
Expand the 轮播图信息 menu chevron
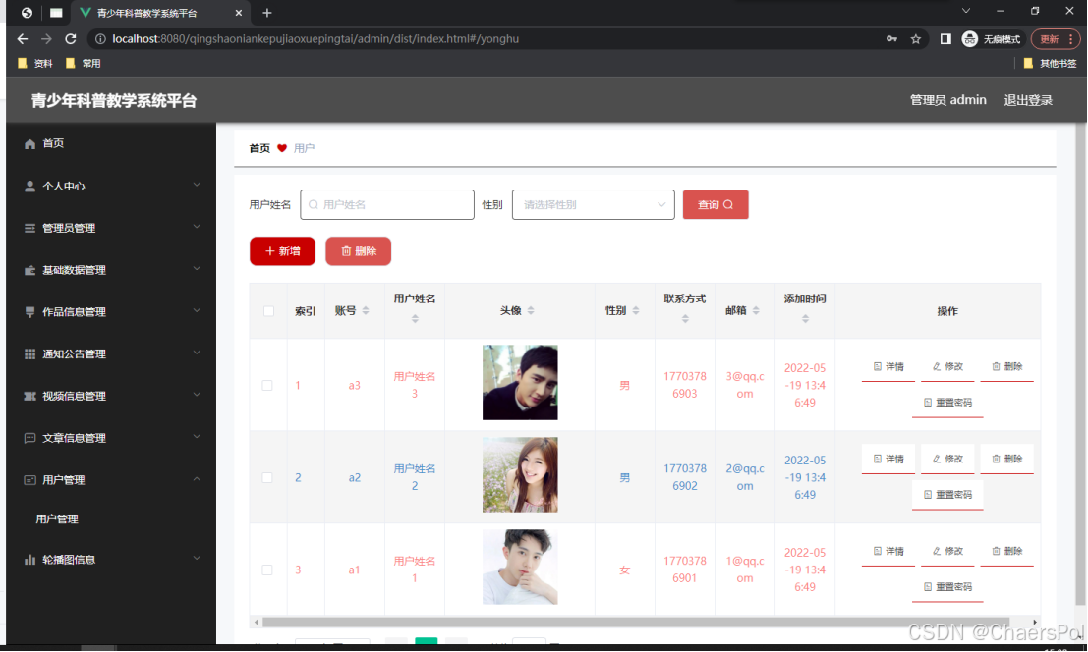click(x=197, y=558)
